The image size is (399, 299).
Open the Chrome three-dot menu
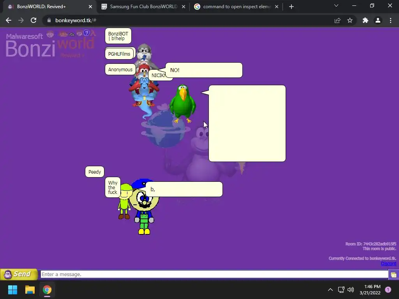coord(390,20)
